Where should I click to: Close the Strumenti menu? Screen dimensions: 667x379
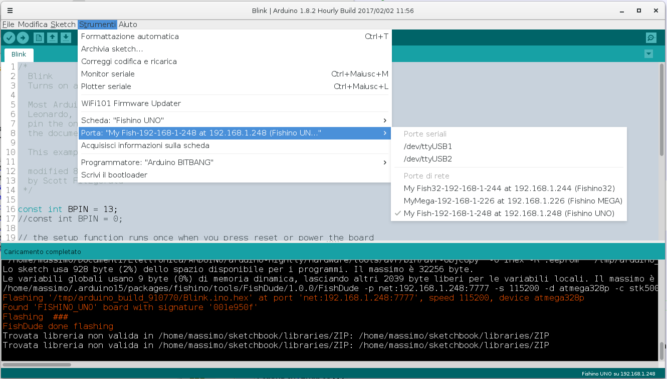pos(98,24)
